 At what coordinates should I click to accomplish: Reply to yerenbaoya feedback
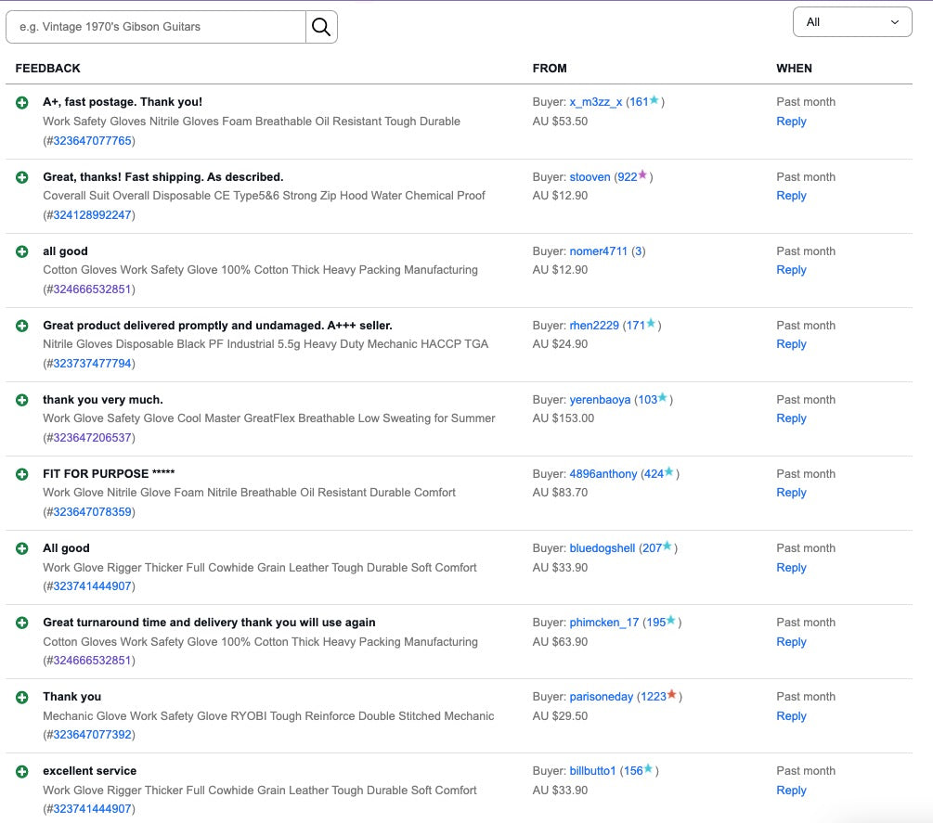791,418
